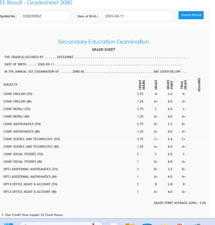Select the SUBJECTS column header
The image size is (215, 225).
pyautogui.click(x=10, y=85)
